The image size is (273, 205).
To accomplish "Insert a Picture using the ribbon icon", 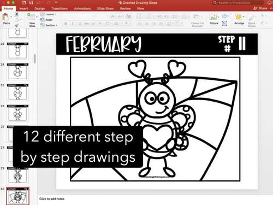I will point(213,17).
